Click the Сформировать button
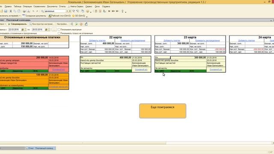The height and width of the screenshot is (154, 274). [18, 24]
